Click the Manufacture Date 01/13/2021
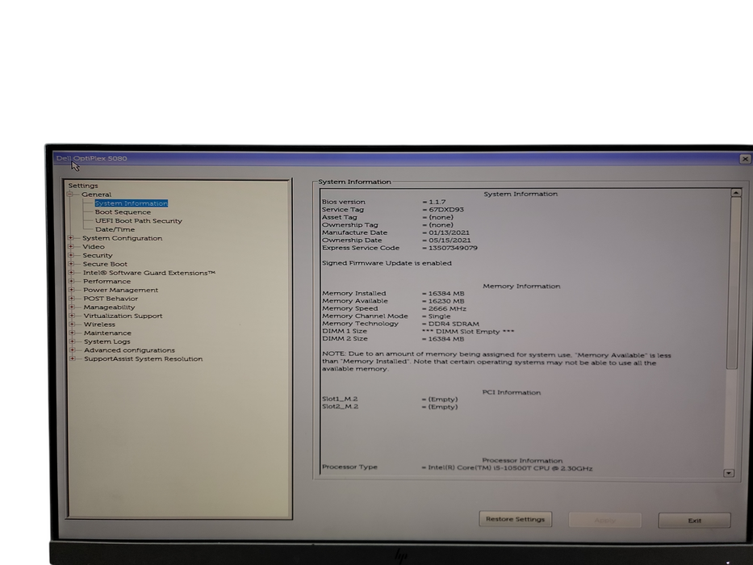 point(450,233)
